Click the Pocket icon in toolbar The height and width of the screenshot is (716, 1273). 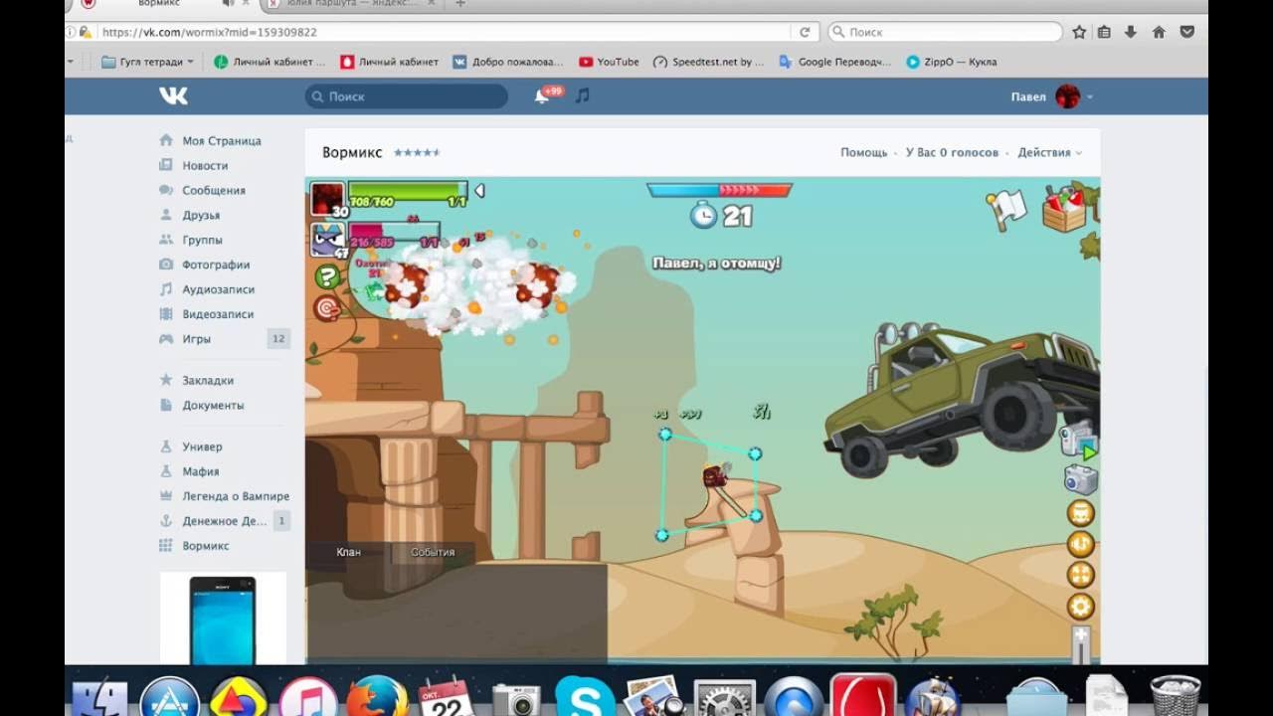coord(1186,32)
